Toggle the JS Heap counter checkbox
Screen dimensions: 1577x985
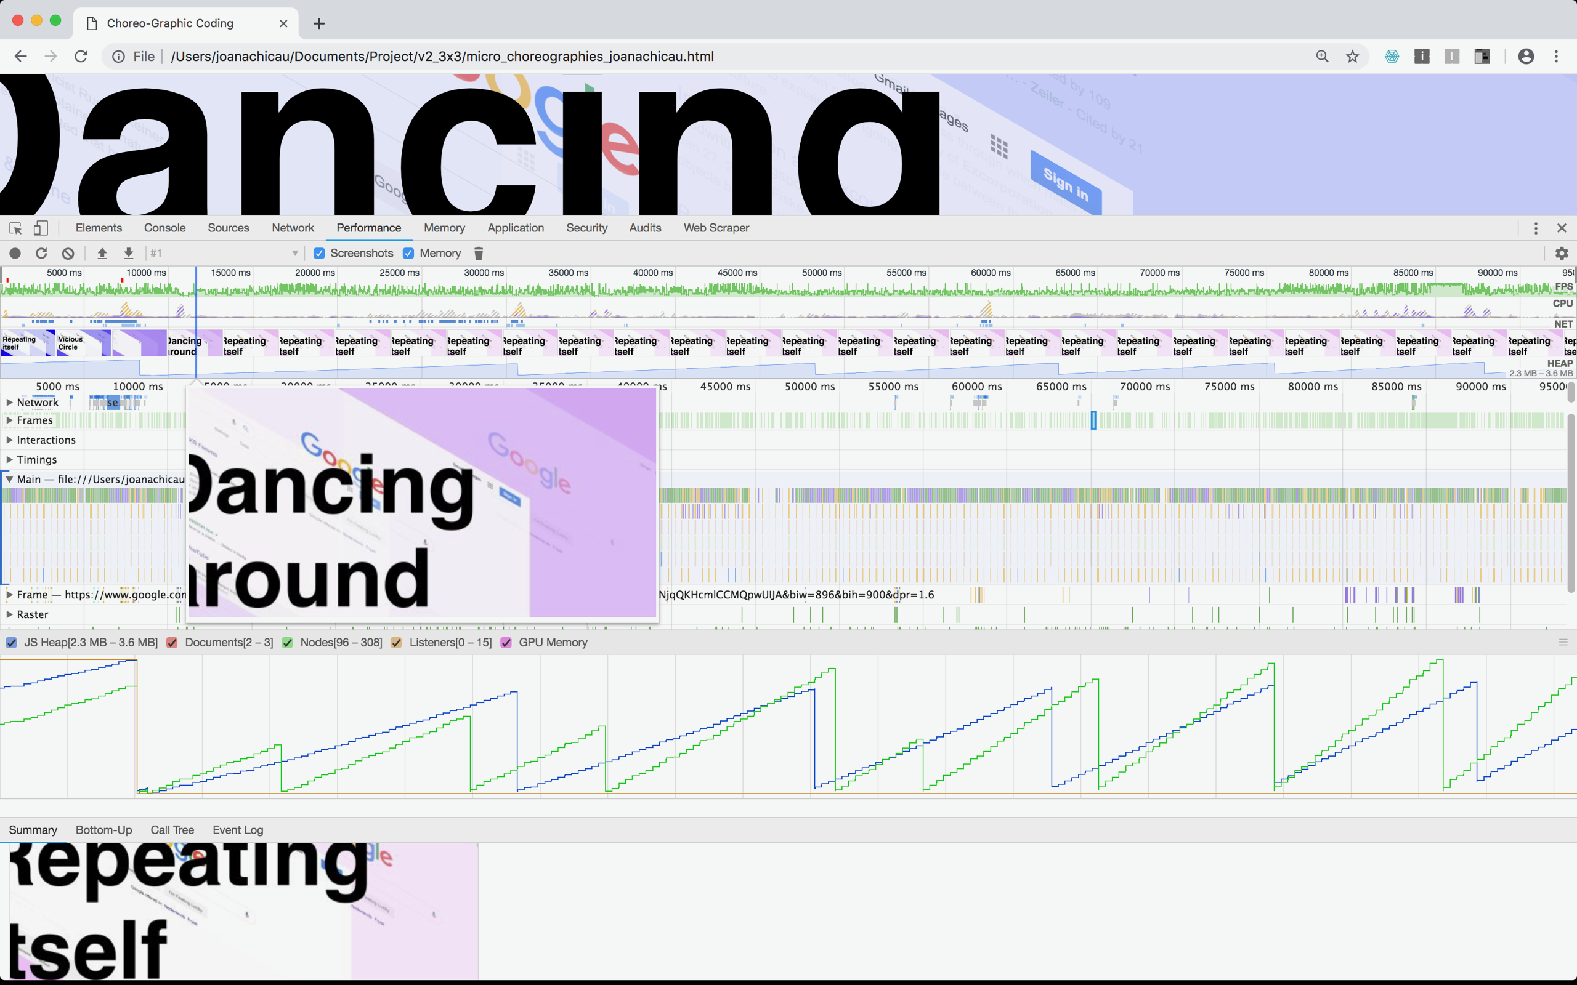click(x=11, y=642)
